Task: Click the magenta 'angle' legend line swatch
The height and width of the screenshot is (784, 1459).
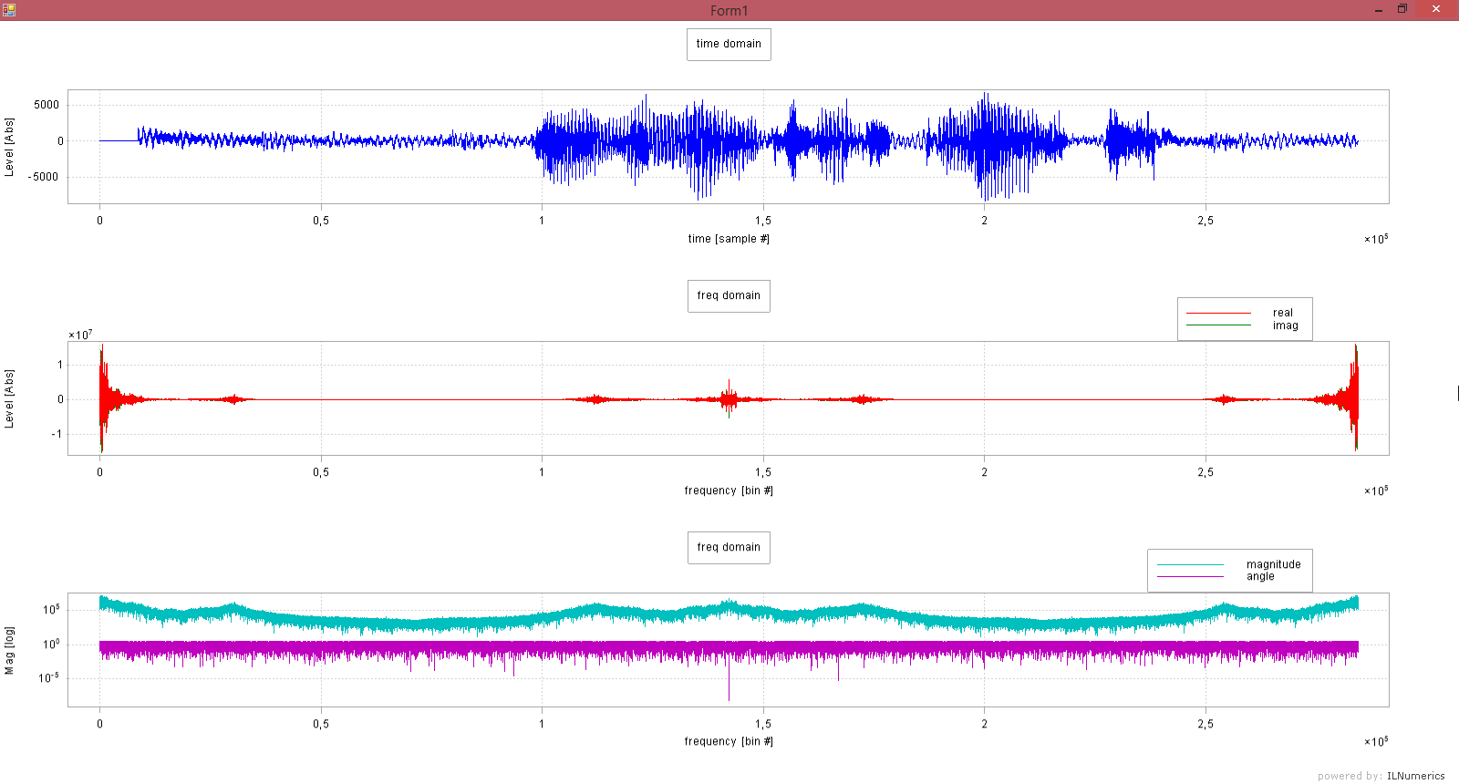Action: [x=1190, y=576]
